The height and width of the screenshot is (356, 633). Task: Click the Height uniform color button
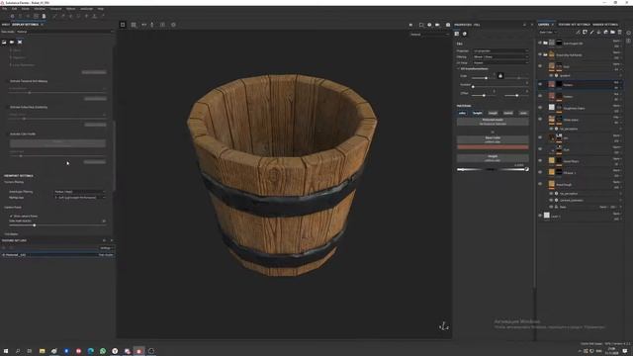[x=493, y=158]
